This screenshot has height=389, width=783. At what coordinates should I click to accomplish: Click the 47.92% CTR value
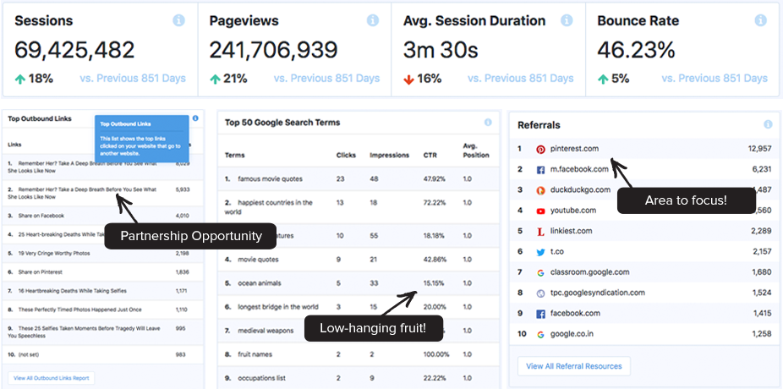[x=434, y=178]
